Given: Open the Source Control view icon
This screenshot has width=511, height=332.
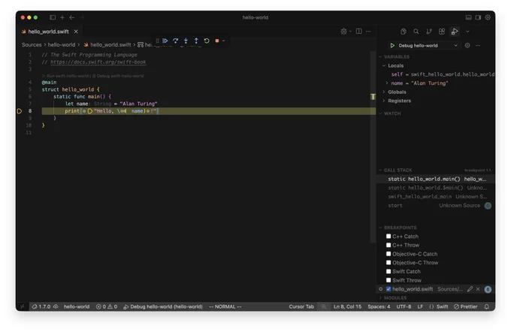Looking at the screenshot, I should [x=429, y=32].
